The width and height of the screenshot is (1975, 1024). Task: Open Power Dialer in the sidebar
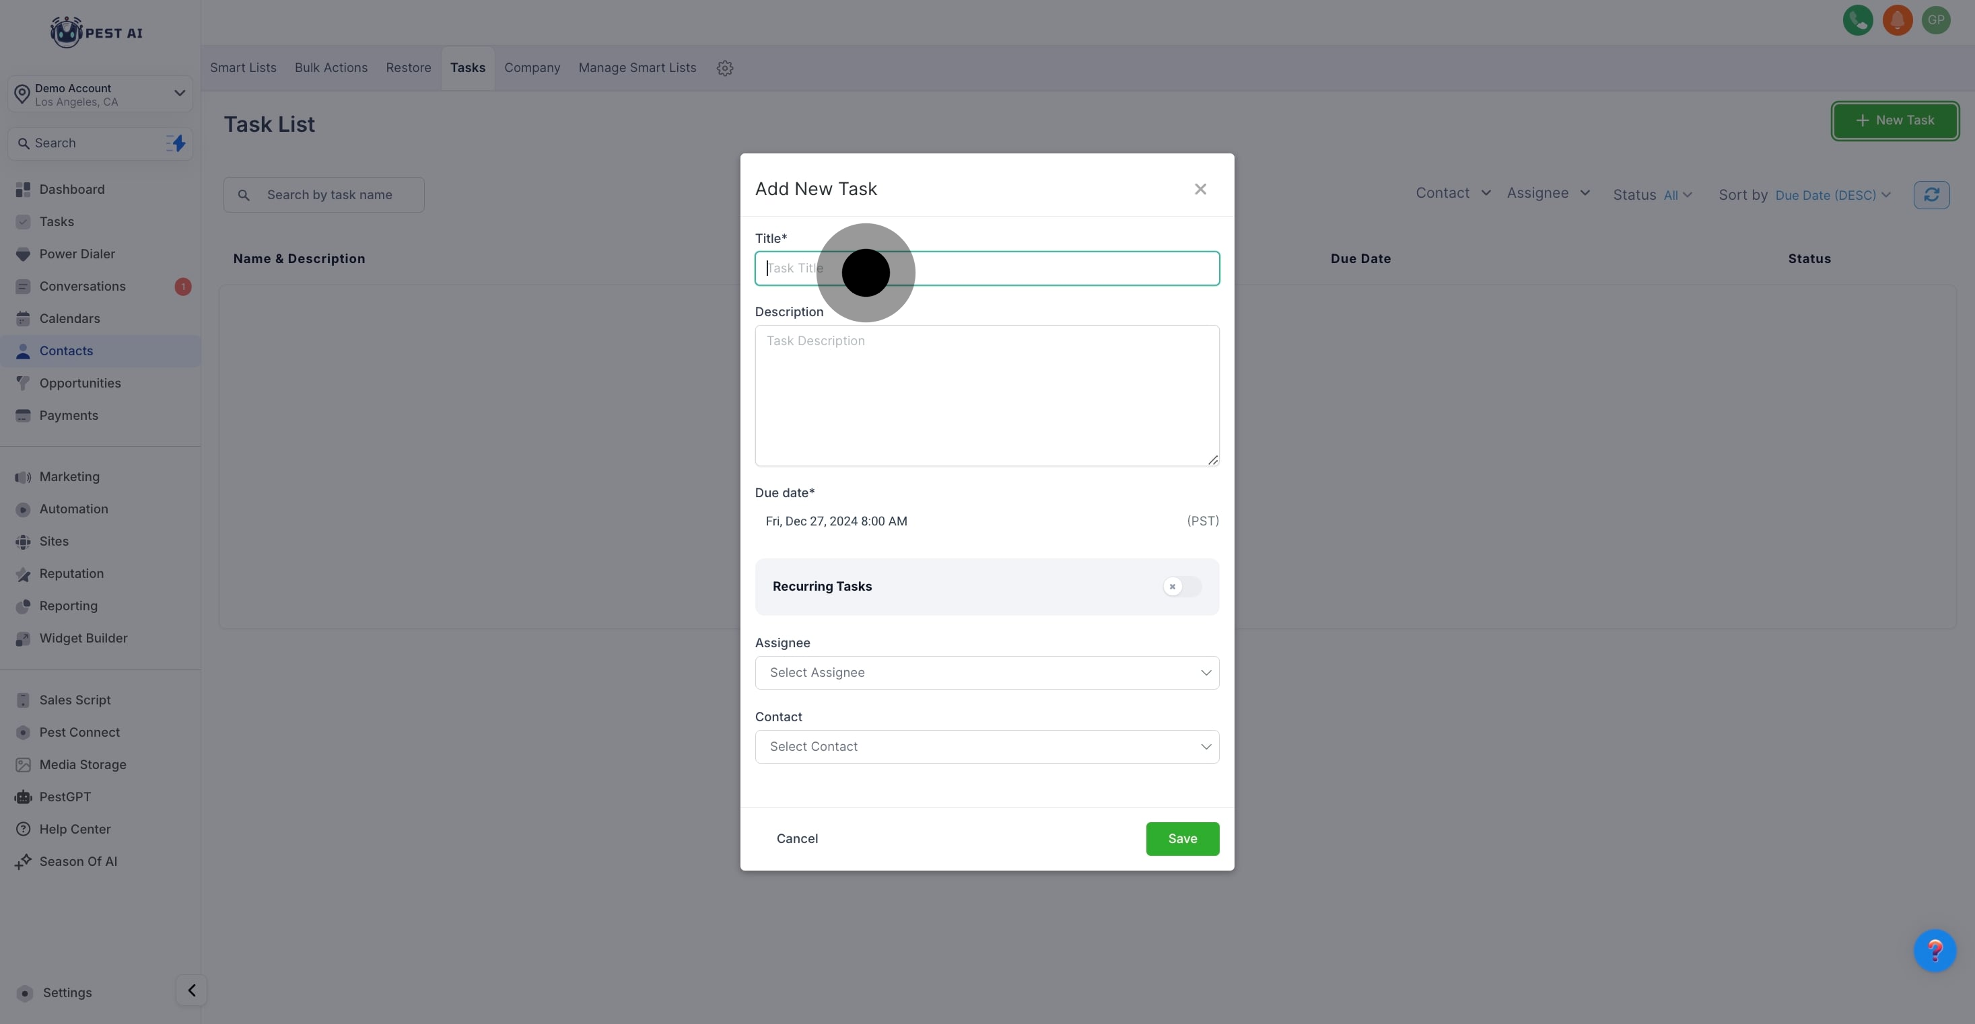pyautogui.click(x=77, y=254)
